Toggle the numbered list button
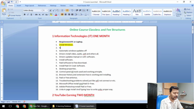This screenshot has height=109, width=194. coord(67,10)
